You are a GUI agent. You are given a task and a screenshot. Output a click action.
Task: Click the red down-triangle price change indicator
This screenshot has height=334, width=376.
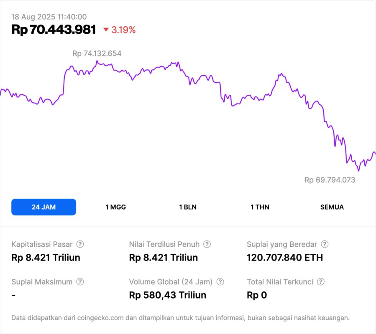(106, 30)
